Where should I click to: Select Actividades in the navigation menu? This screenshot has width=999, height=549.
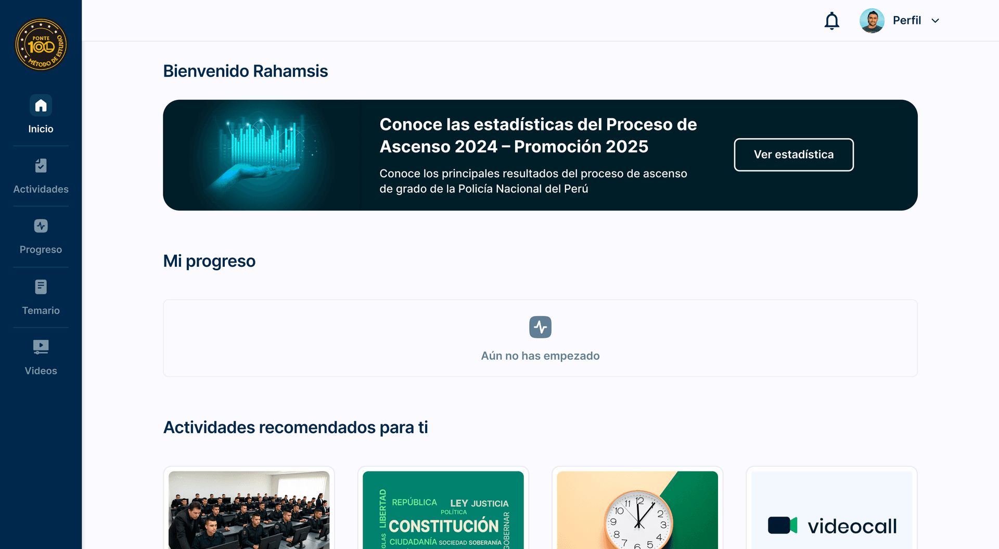click(41, 189)
